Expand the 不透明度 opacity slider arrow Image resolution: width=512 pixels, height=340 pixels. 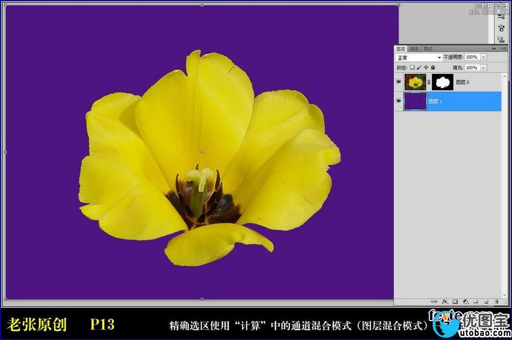tap(484, 57)
